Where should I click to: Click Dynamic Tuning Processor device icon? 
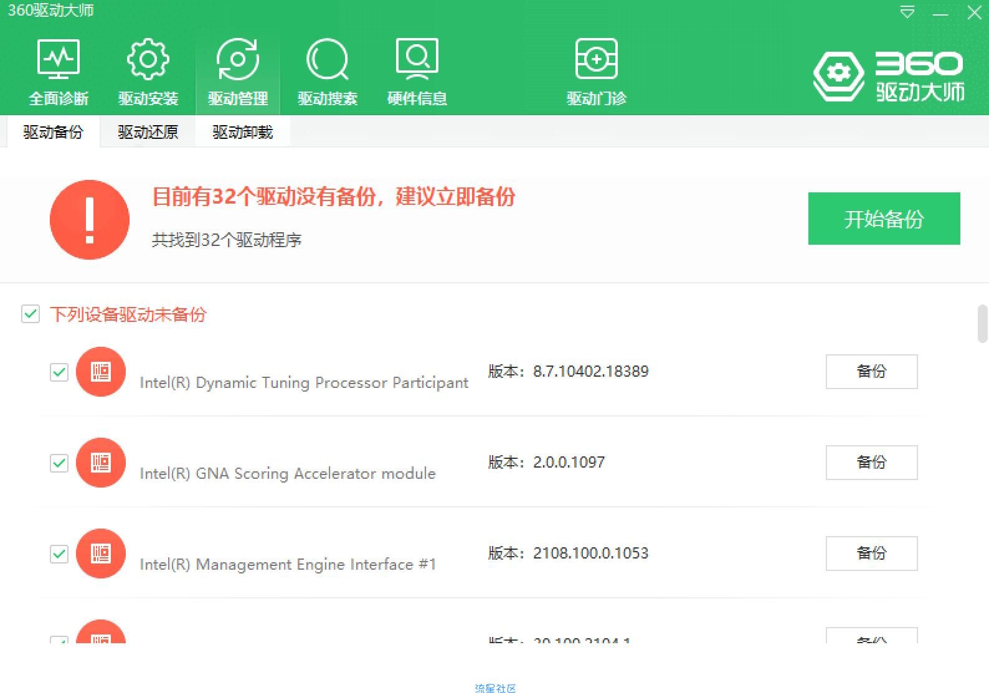coord(101,372)
